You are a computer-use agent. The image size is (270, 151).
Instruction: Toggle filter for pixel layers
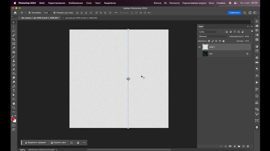coord(227,32)
